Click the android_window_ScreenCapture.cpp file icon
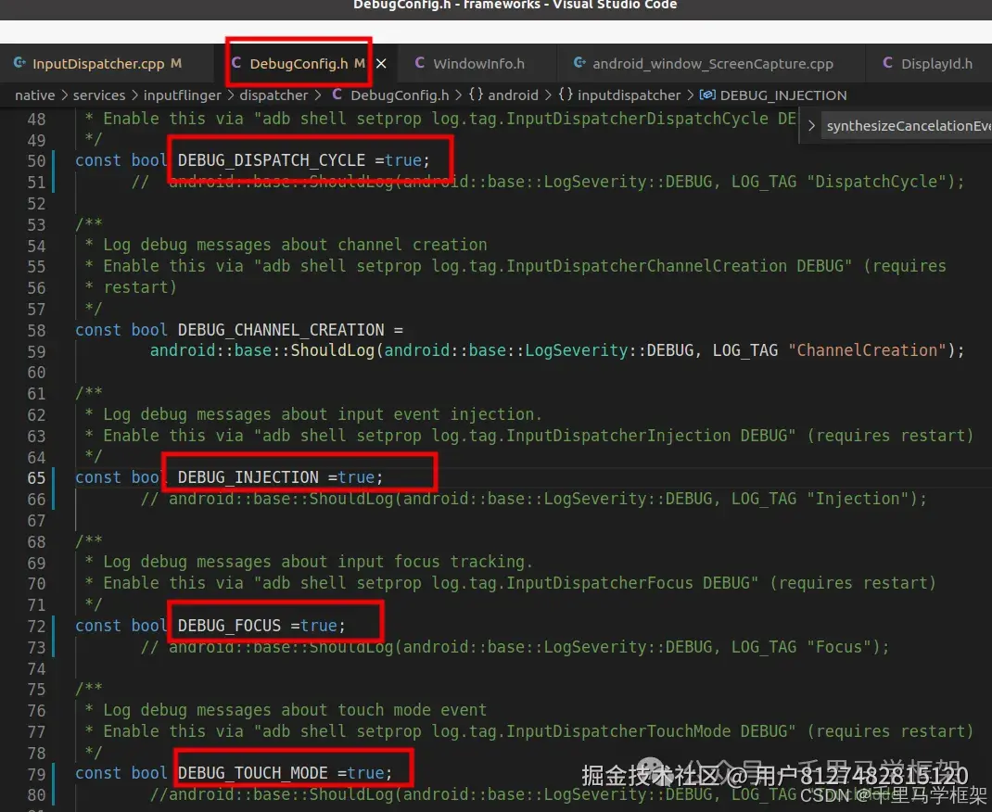Viewport: 992px width, 812px height. [x=579, y=63]
